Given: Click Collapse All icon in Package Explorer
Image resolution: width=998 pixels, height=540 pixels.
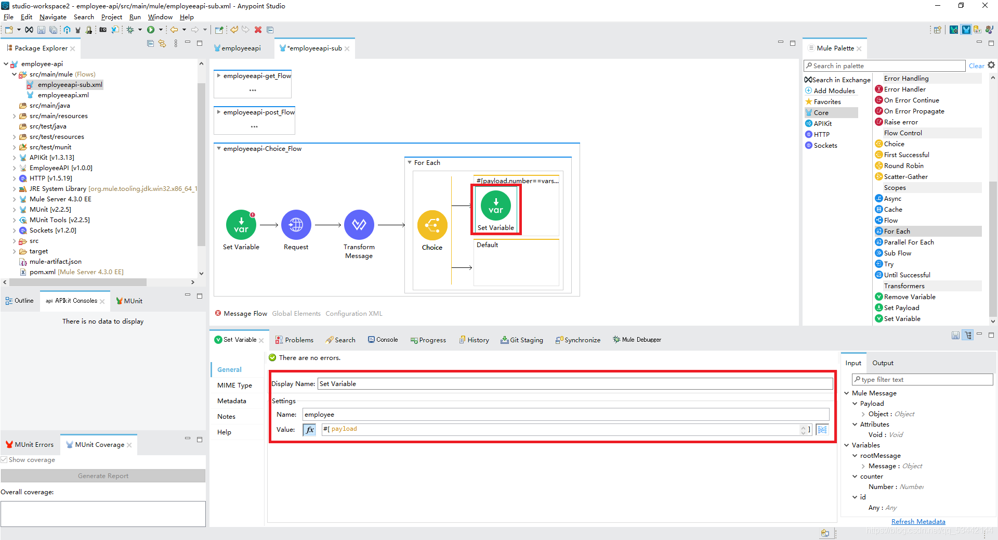Looking at the screenshot, I should 150,44.
